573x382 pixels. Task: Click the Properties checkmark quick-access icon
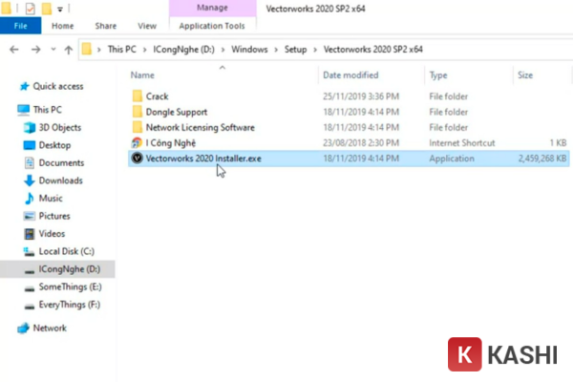click(x=30, y=9)
